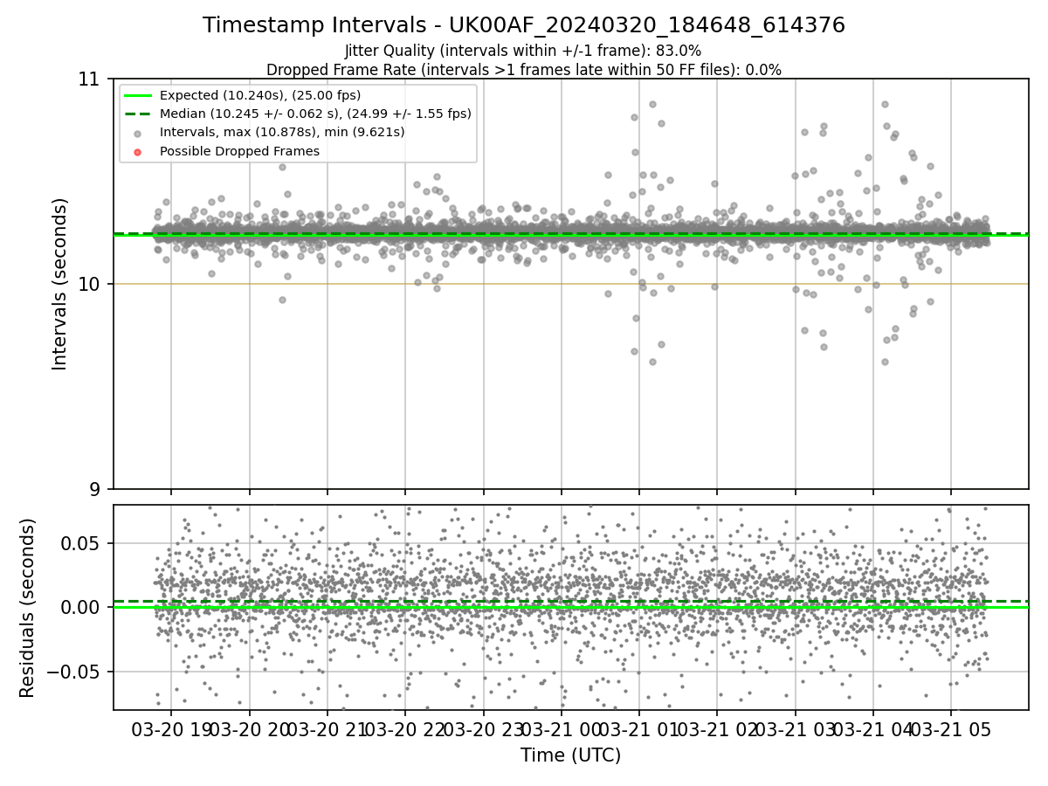
Task: Click the solid green line sample in the legend
Action: pos(140,95)
